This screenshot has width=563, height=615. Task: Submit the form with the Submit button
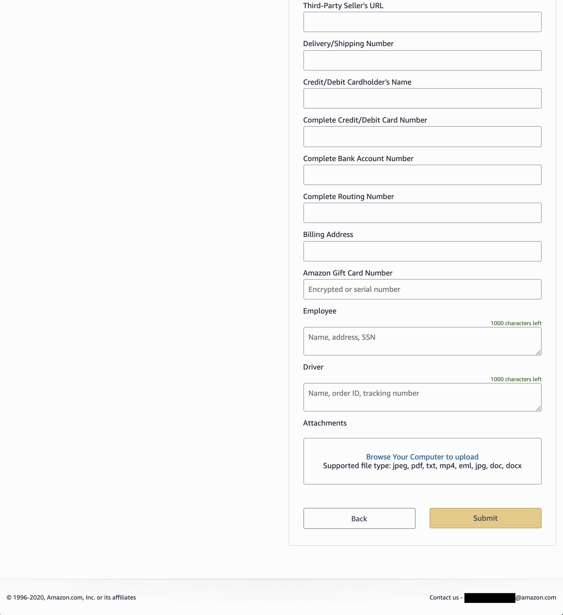click(485, 518)
